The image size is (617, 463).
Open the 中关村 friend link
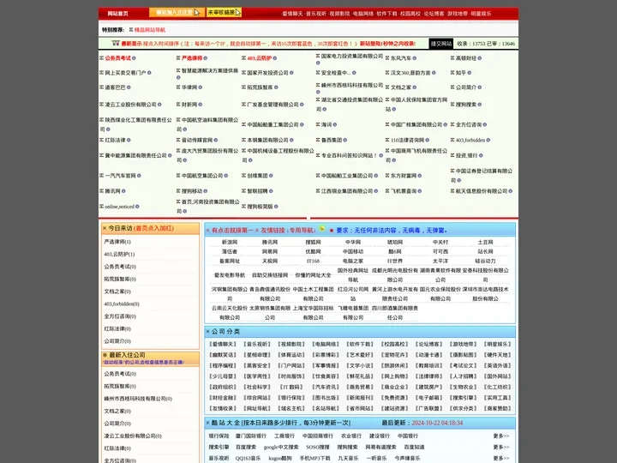pos(440,242)
